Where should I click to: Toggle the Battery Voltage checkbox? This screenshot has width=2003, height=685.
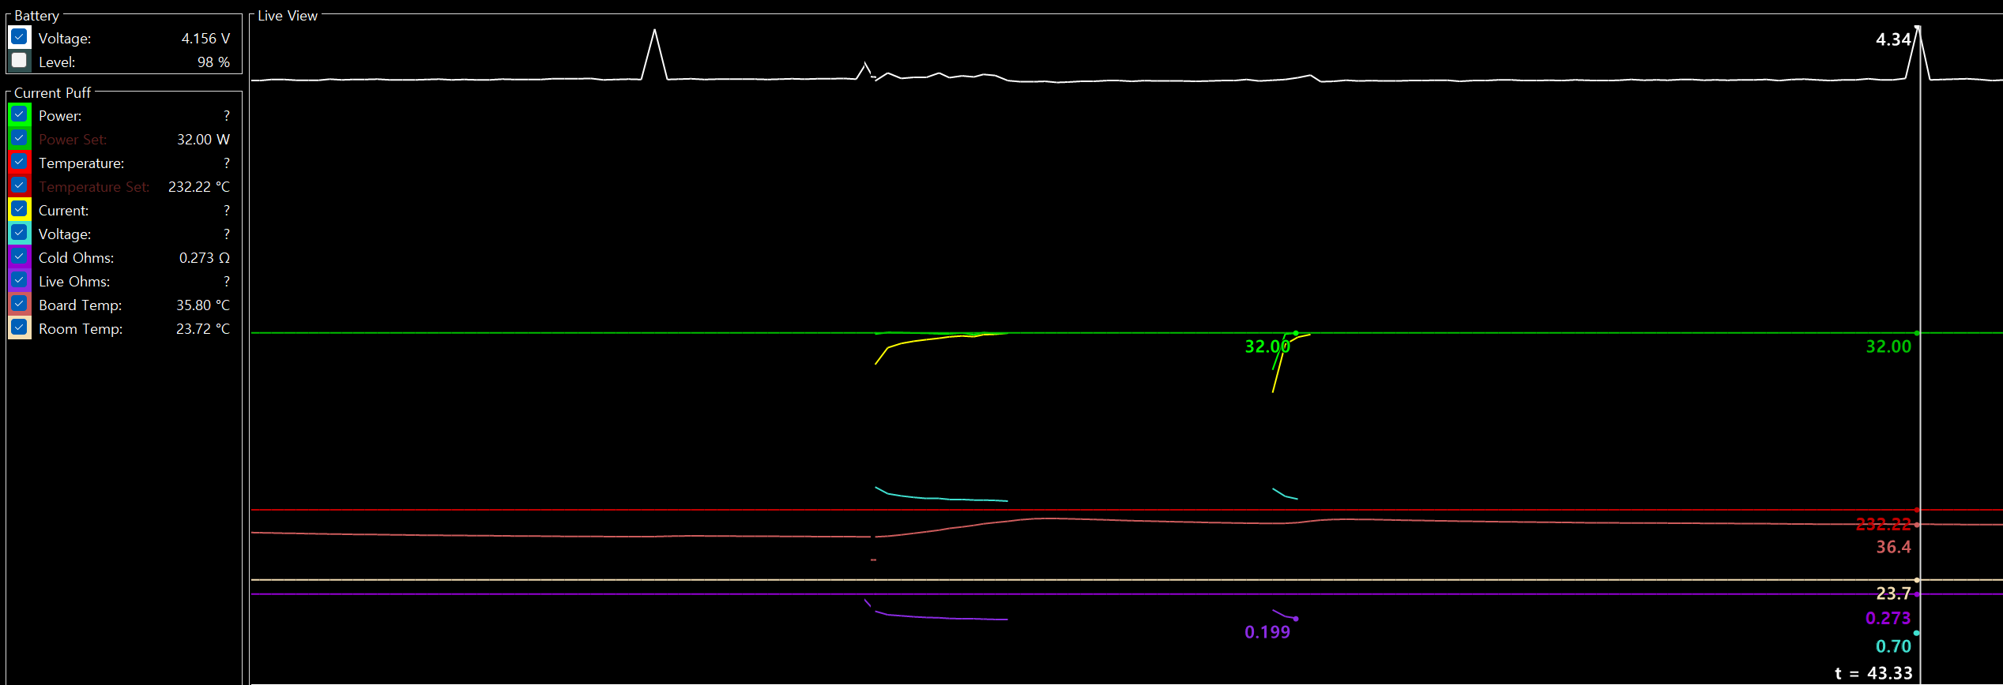20,37
